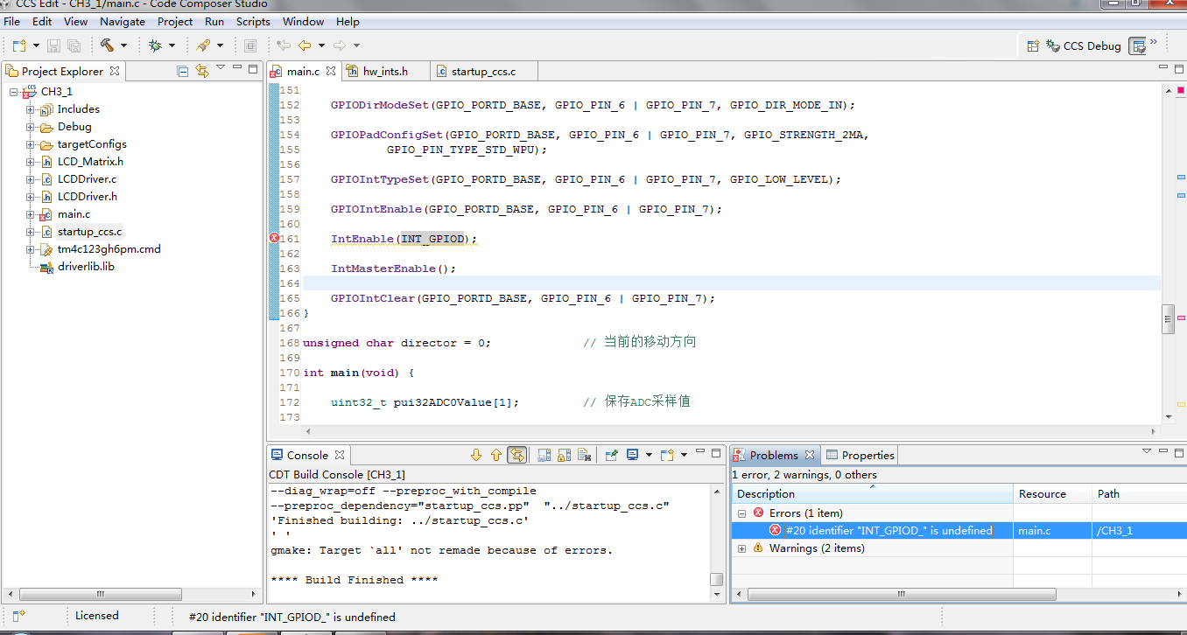This screenshot has height=635, width=1187.
Task: Open the Scripts menu
Action: pos(253,21)
